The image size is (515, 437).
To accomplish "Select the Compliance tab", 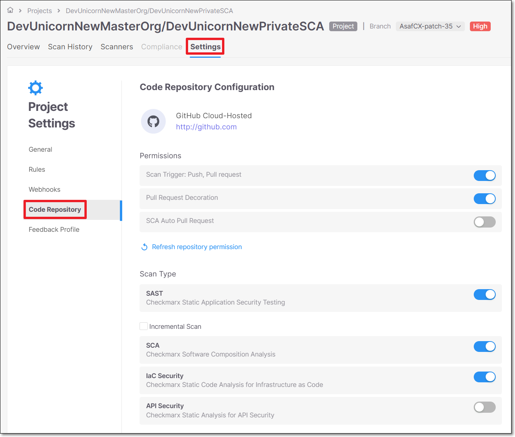I will point(162,47).
